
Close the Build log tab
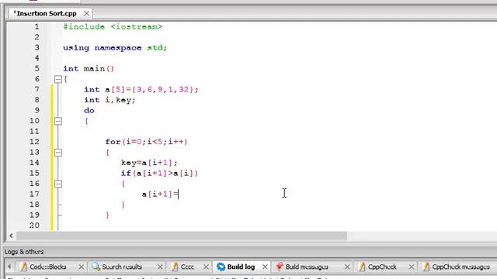265,267
